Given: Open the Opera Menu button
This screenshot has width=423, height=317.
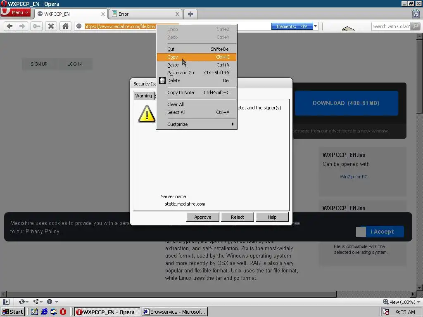Looking at the screenshot, I should 15,12.
